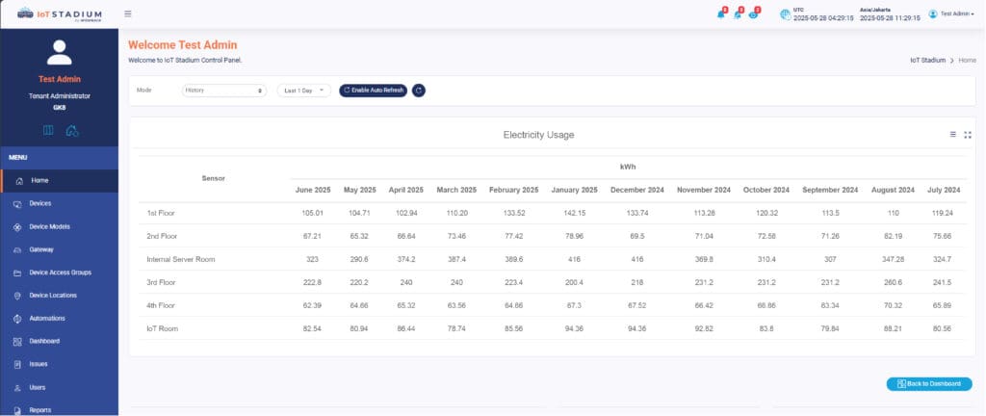Click the round refresh icon button
986x416 pixels.
(419, 90)
